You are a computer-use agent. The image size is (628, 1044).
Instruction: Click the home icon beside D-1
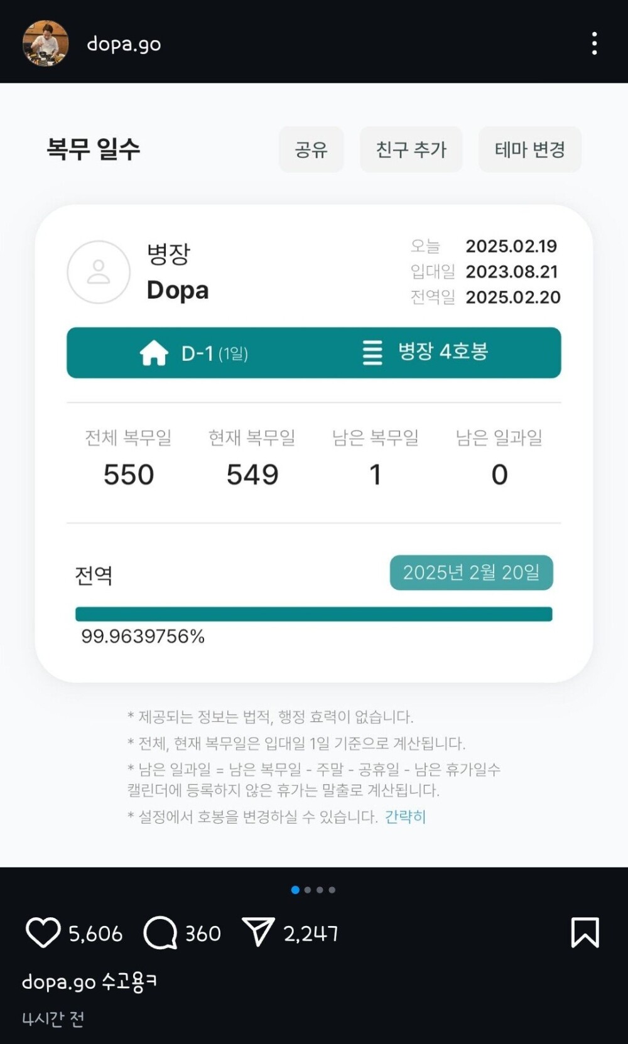click(154, 353)
